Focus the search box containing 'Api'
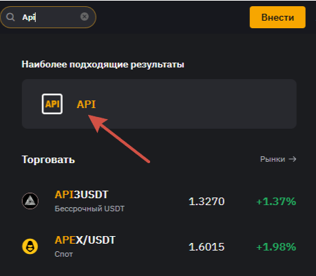The width and height of the screenshot is (316, 276). [48, 17]
